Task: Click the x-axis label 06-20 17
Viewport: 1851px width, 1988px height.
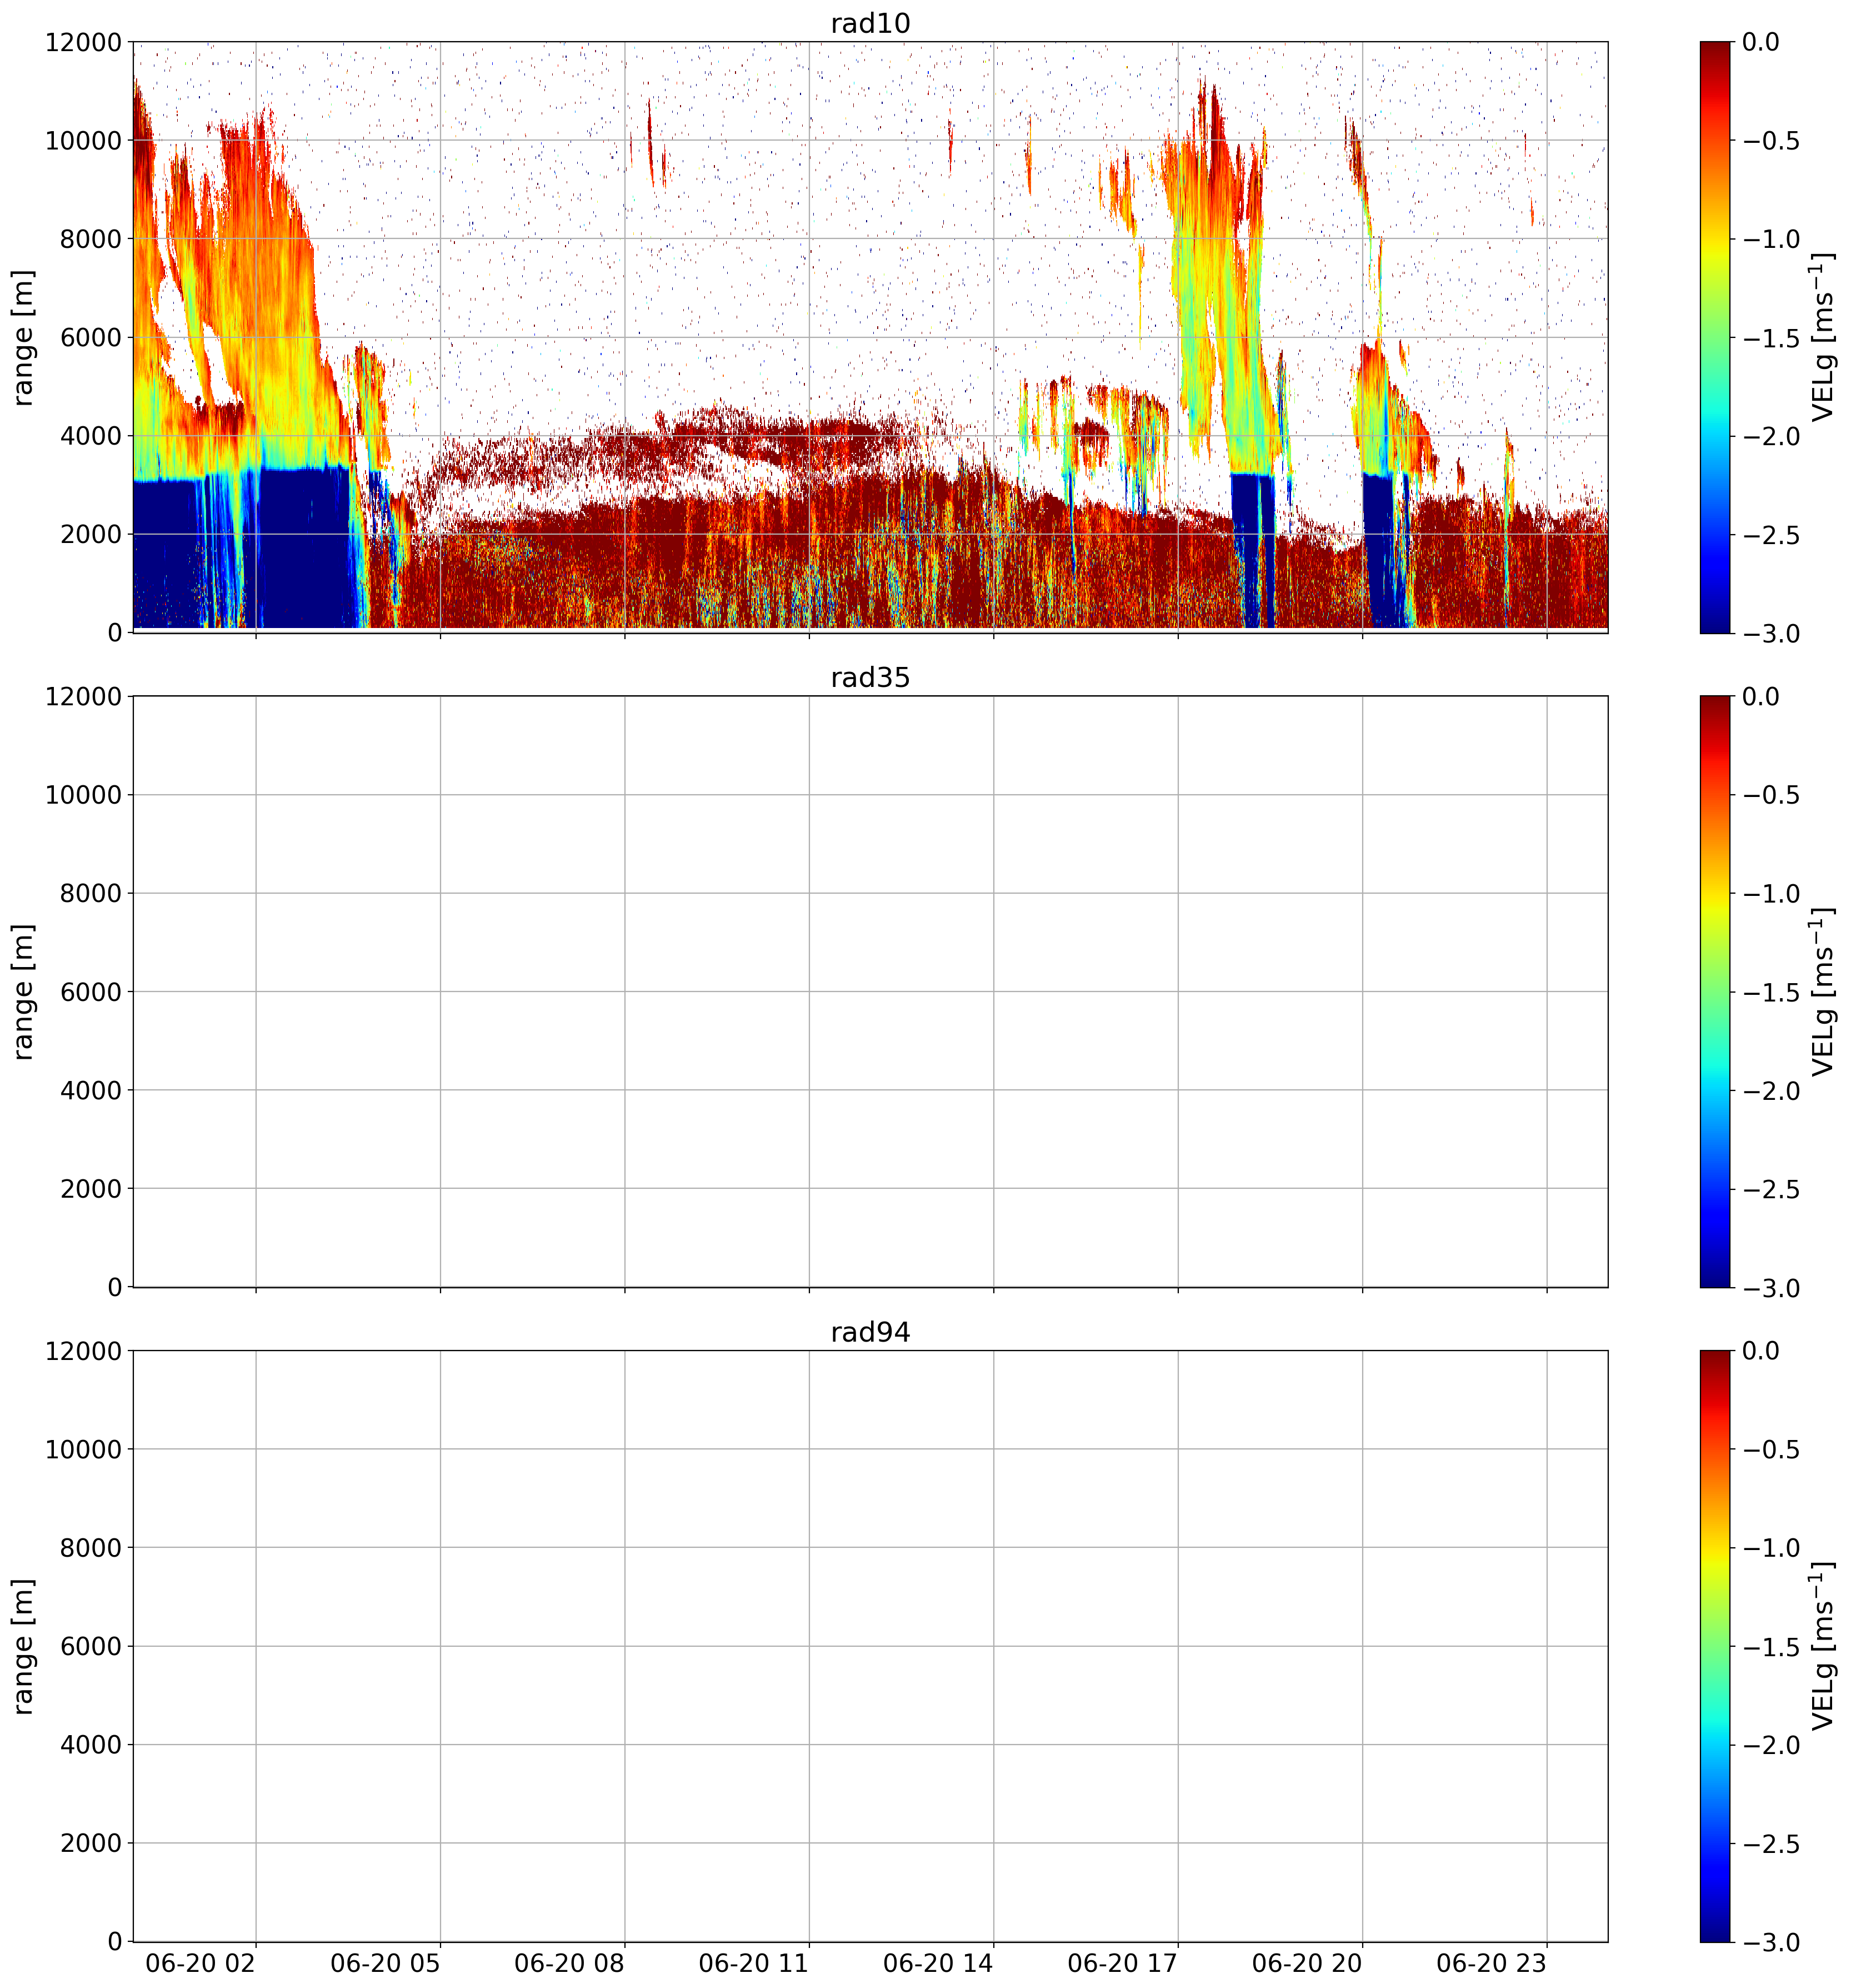Action: 1122,1963
